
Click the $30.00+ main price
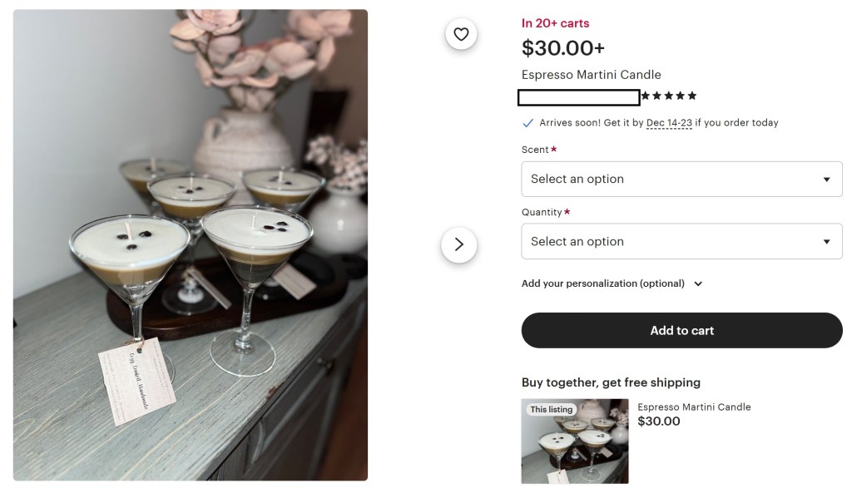pos(563,48)
